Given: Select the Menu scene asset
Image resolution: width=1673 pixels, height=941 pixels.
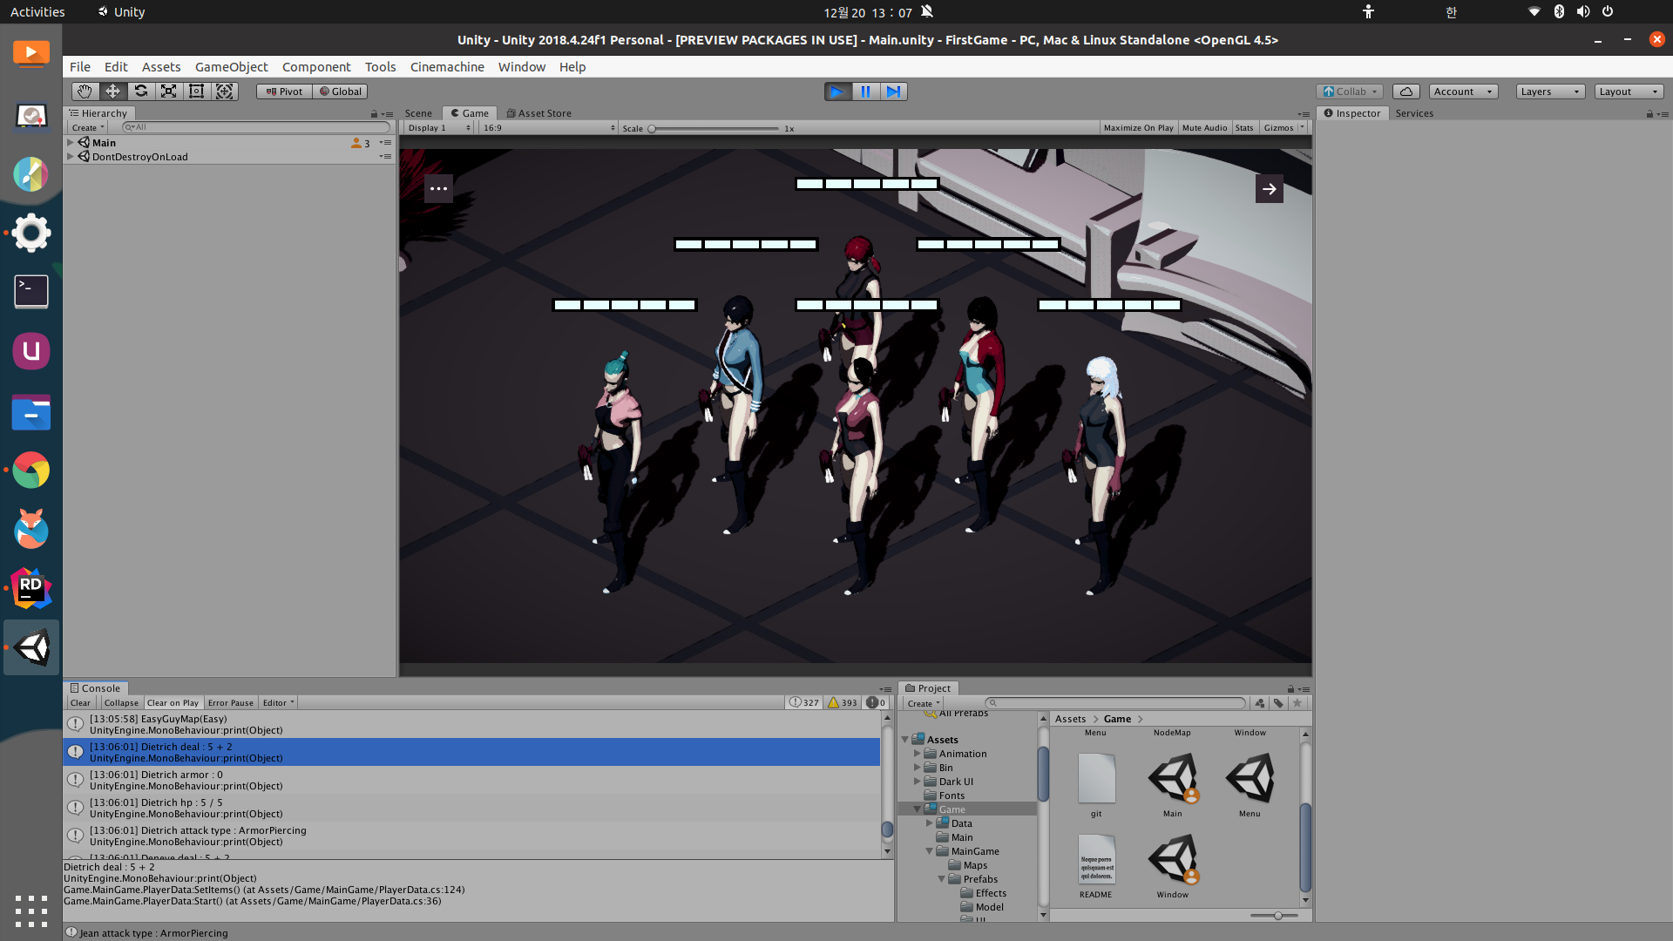Looking at the screenshot, I should coord(1250,786).
